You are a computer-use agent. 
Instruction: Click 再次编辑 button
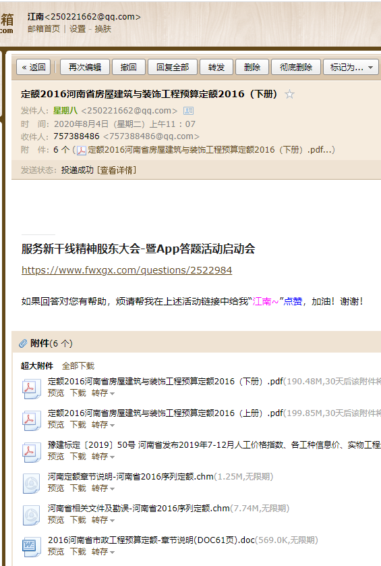[x=85, y=67]
